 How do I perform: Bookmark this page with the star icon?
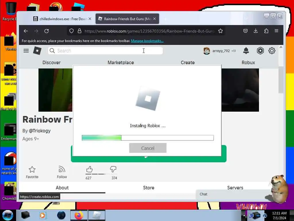(220, 31)
